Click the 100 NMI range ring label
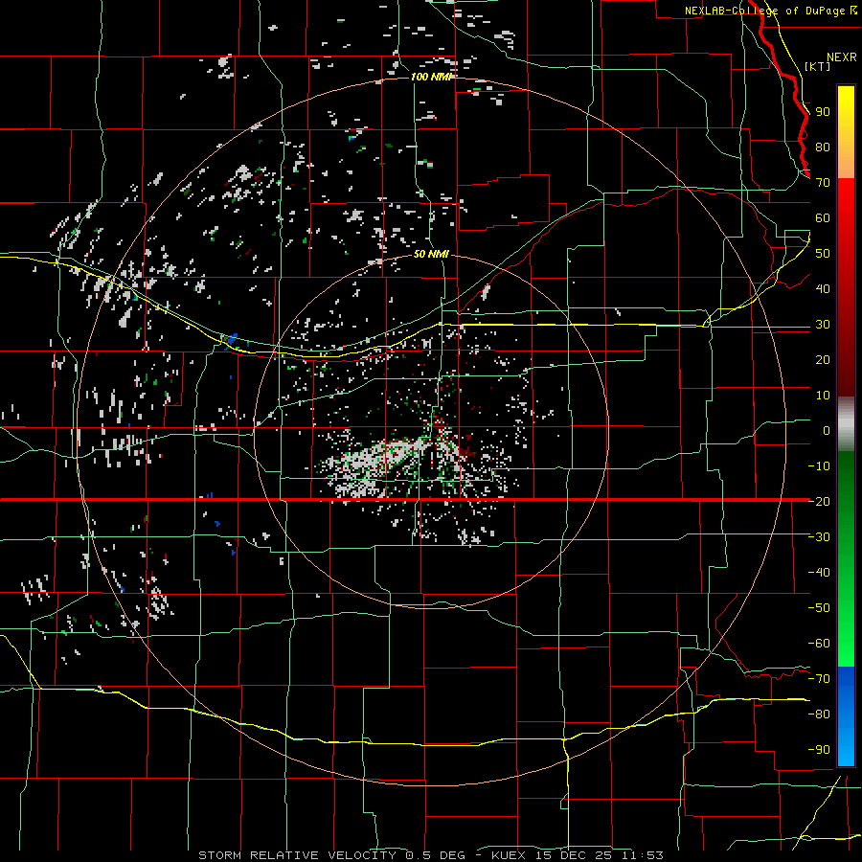The height and width of the screenshot is (862, 862). (x=431, y=77)
